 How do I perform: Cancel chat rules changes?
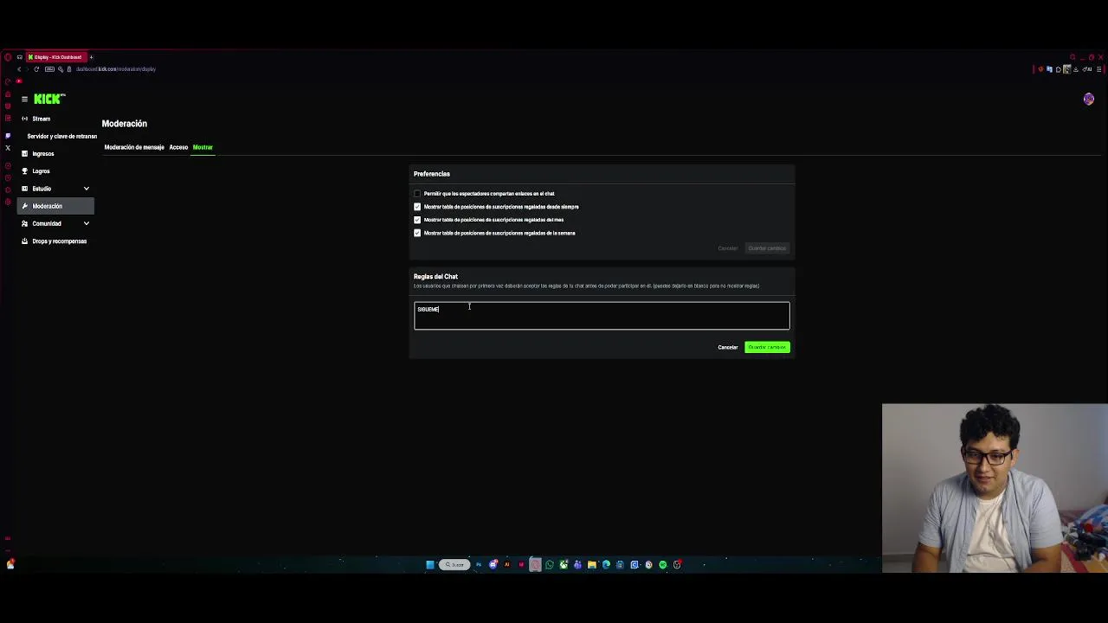tap(728, 347)
